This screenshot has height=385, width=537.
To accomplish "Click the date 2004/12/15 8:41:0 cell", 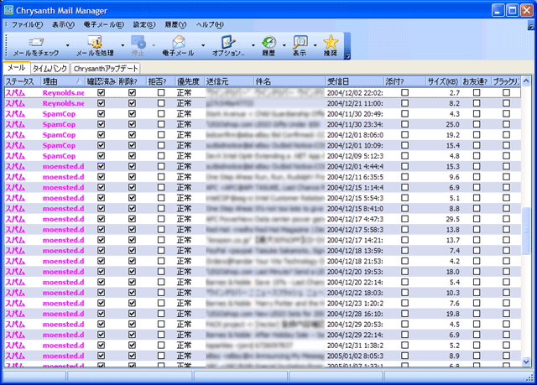I will tap(355, 209).
